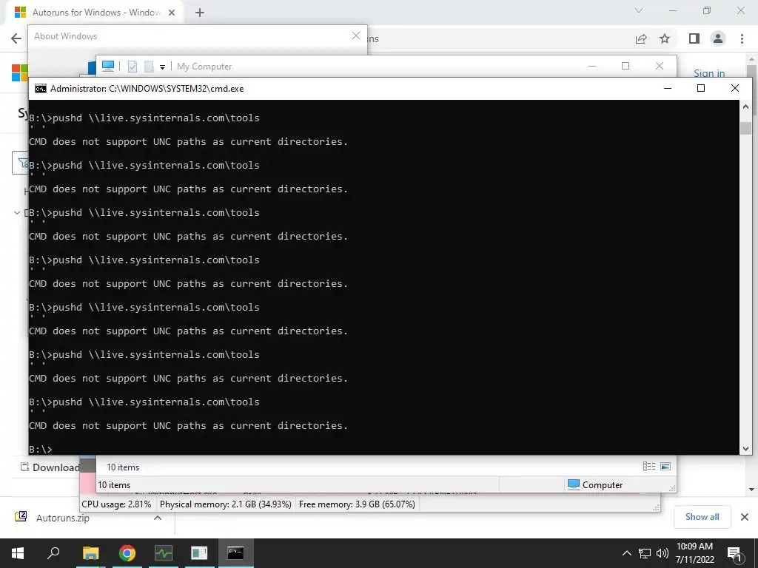Switch to Chrome from the taskbar

click(127, 552)
